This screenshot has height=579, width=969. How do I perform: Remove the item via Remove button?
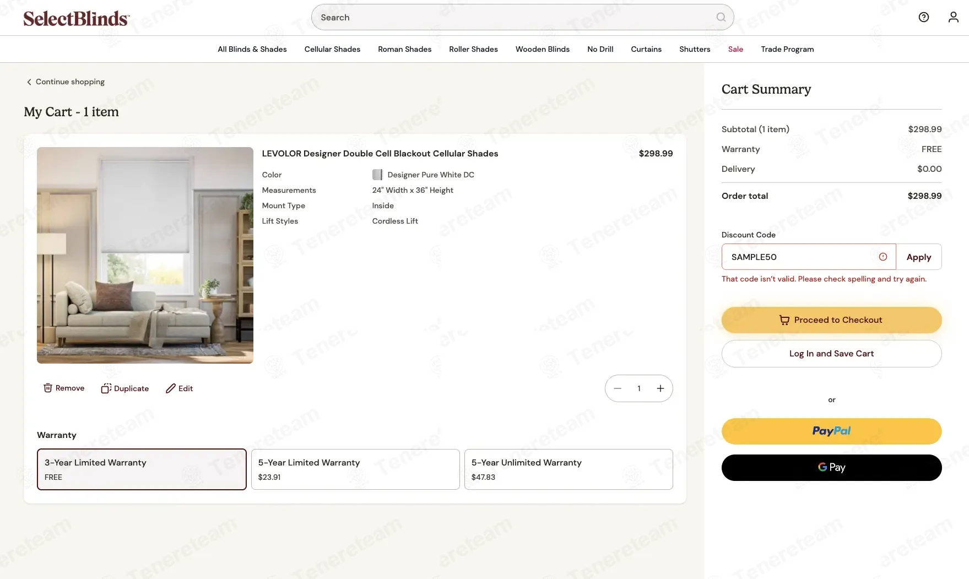coord(64,388)
